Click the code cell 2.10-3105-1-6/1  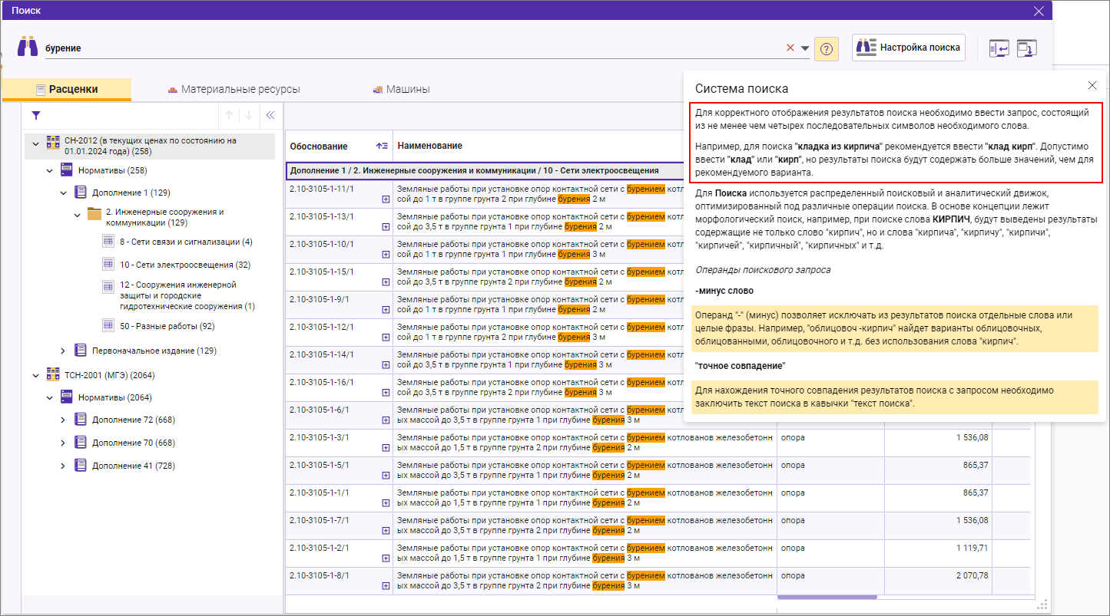point(319,409)
